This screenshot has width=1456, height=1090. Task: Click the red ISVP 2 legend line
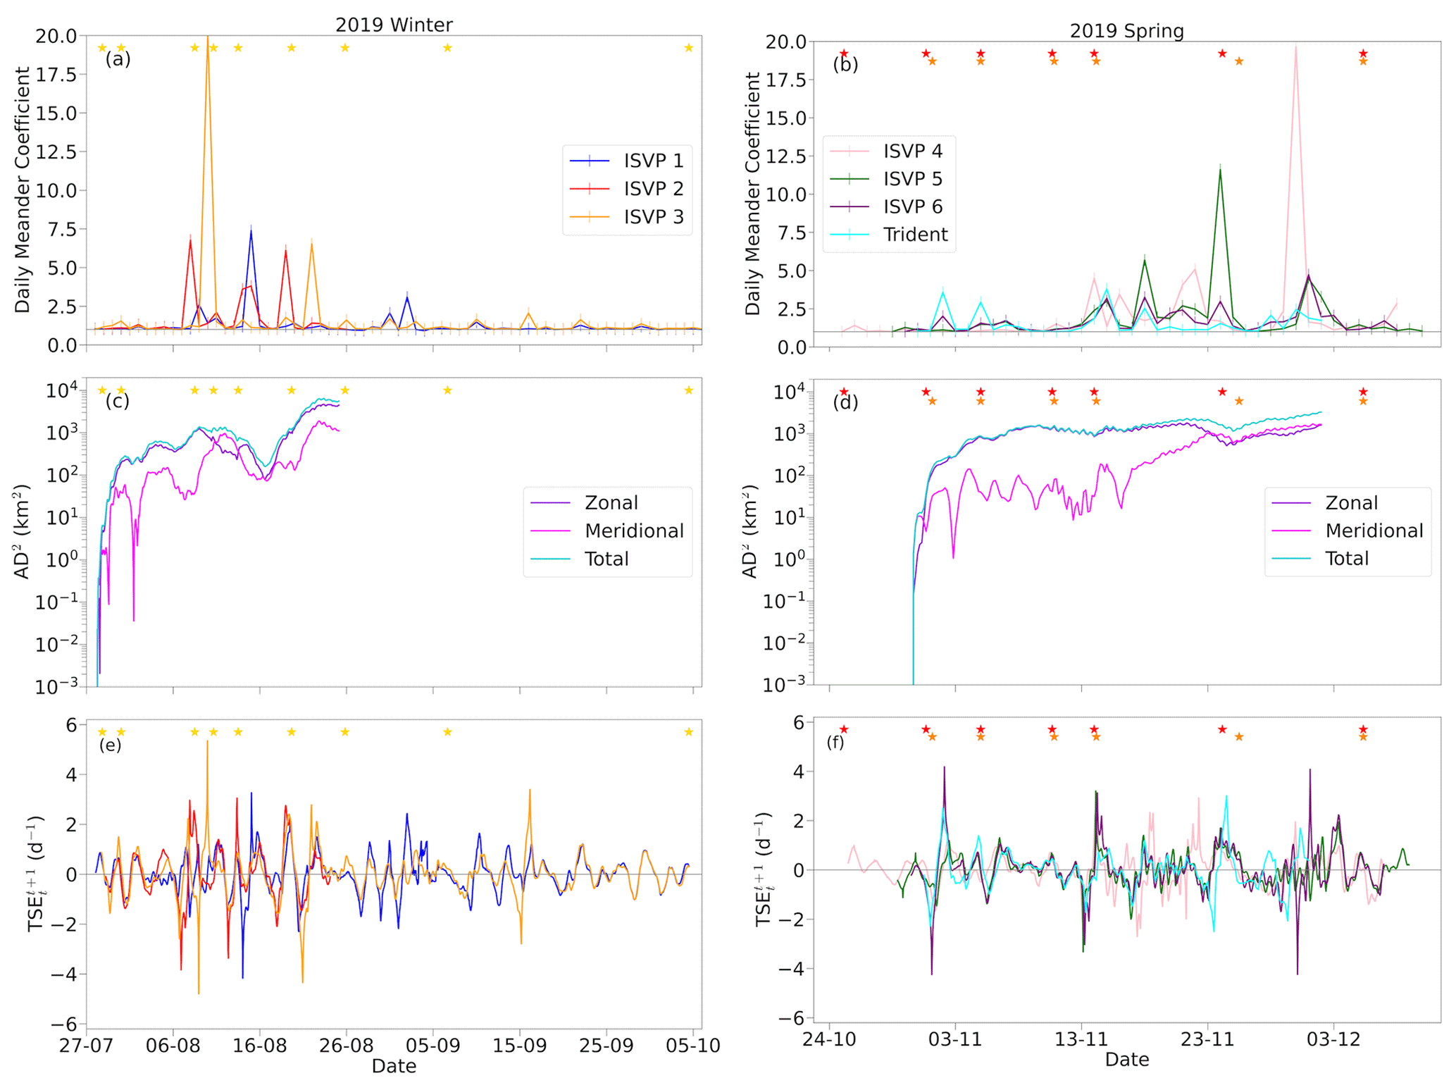point(590,189)
